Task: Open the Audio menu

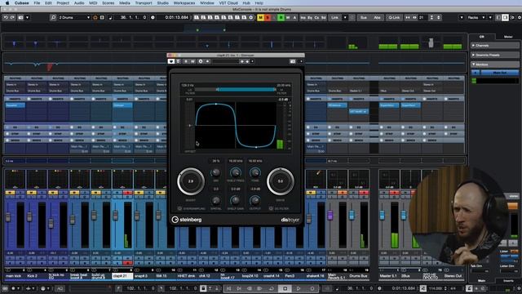Action: pyautogui.click(x=79, y=3)
